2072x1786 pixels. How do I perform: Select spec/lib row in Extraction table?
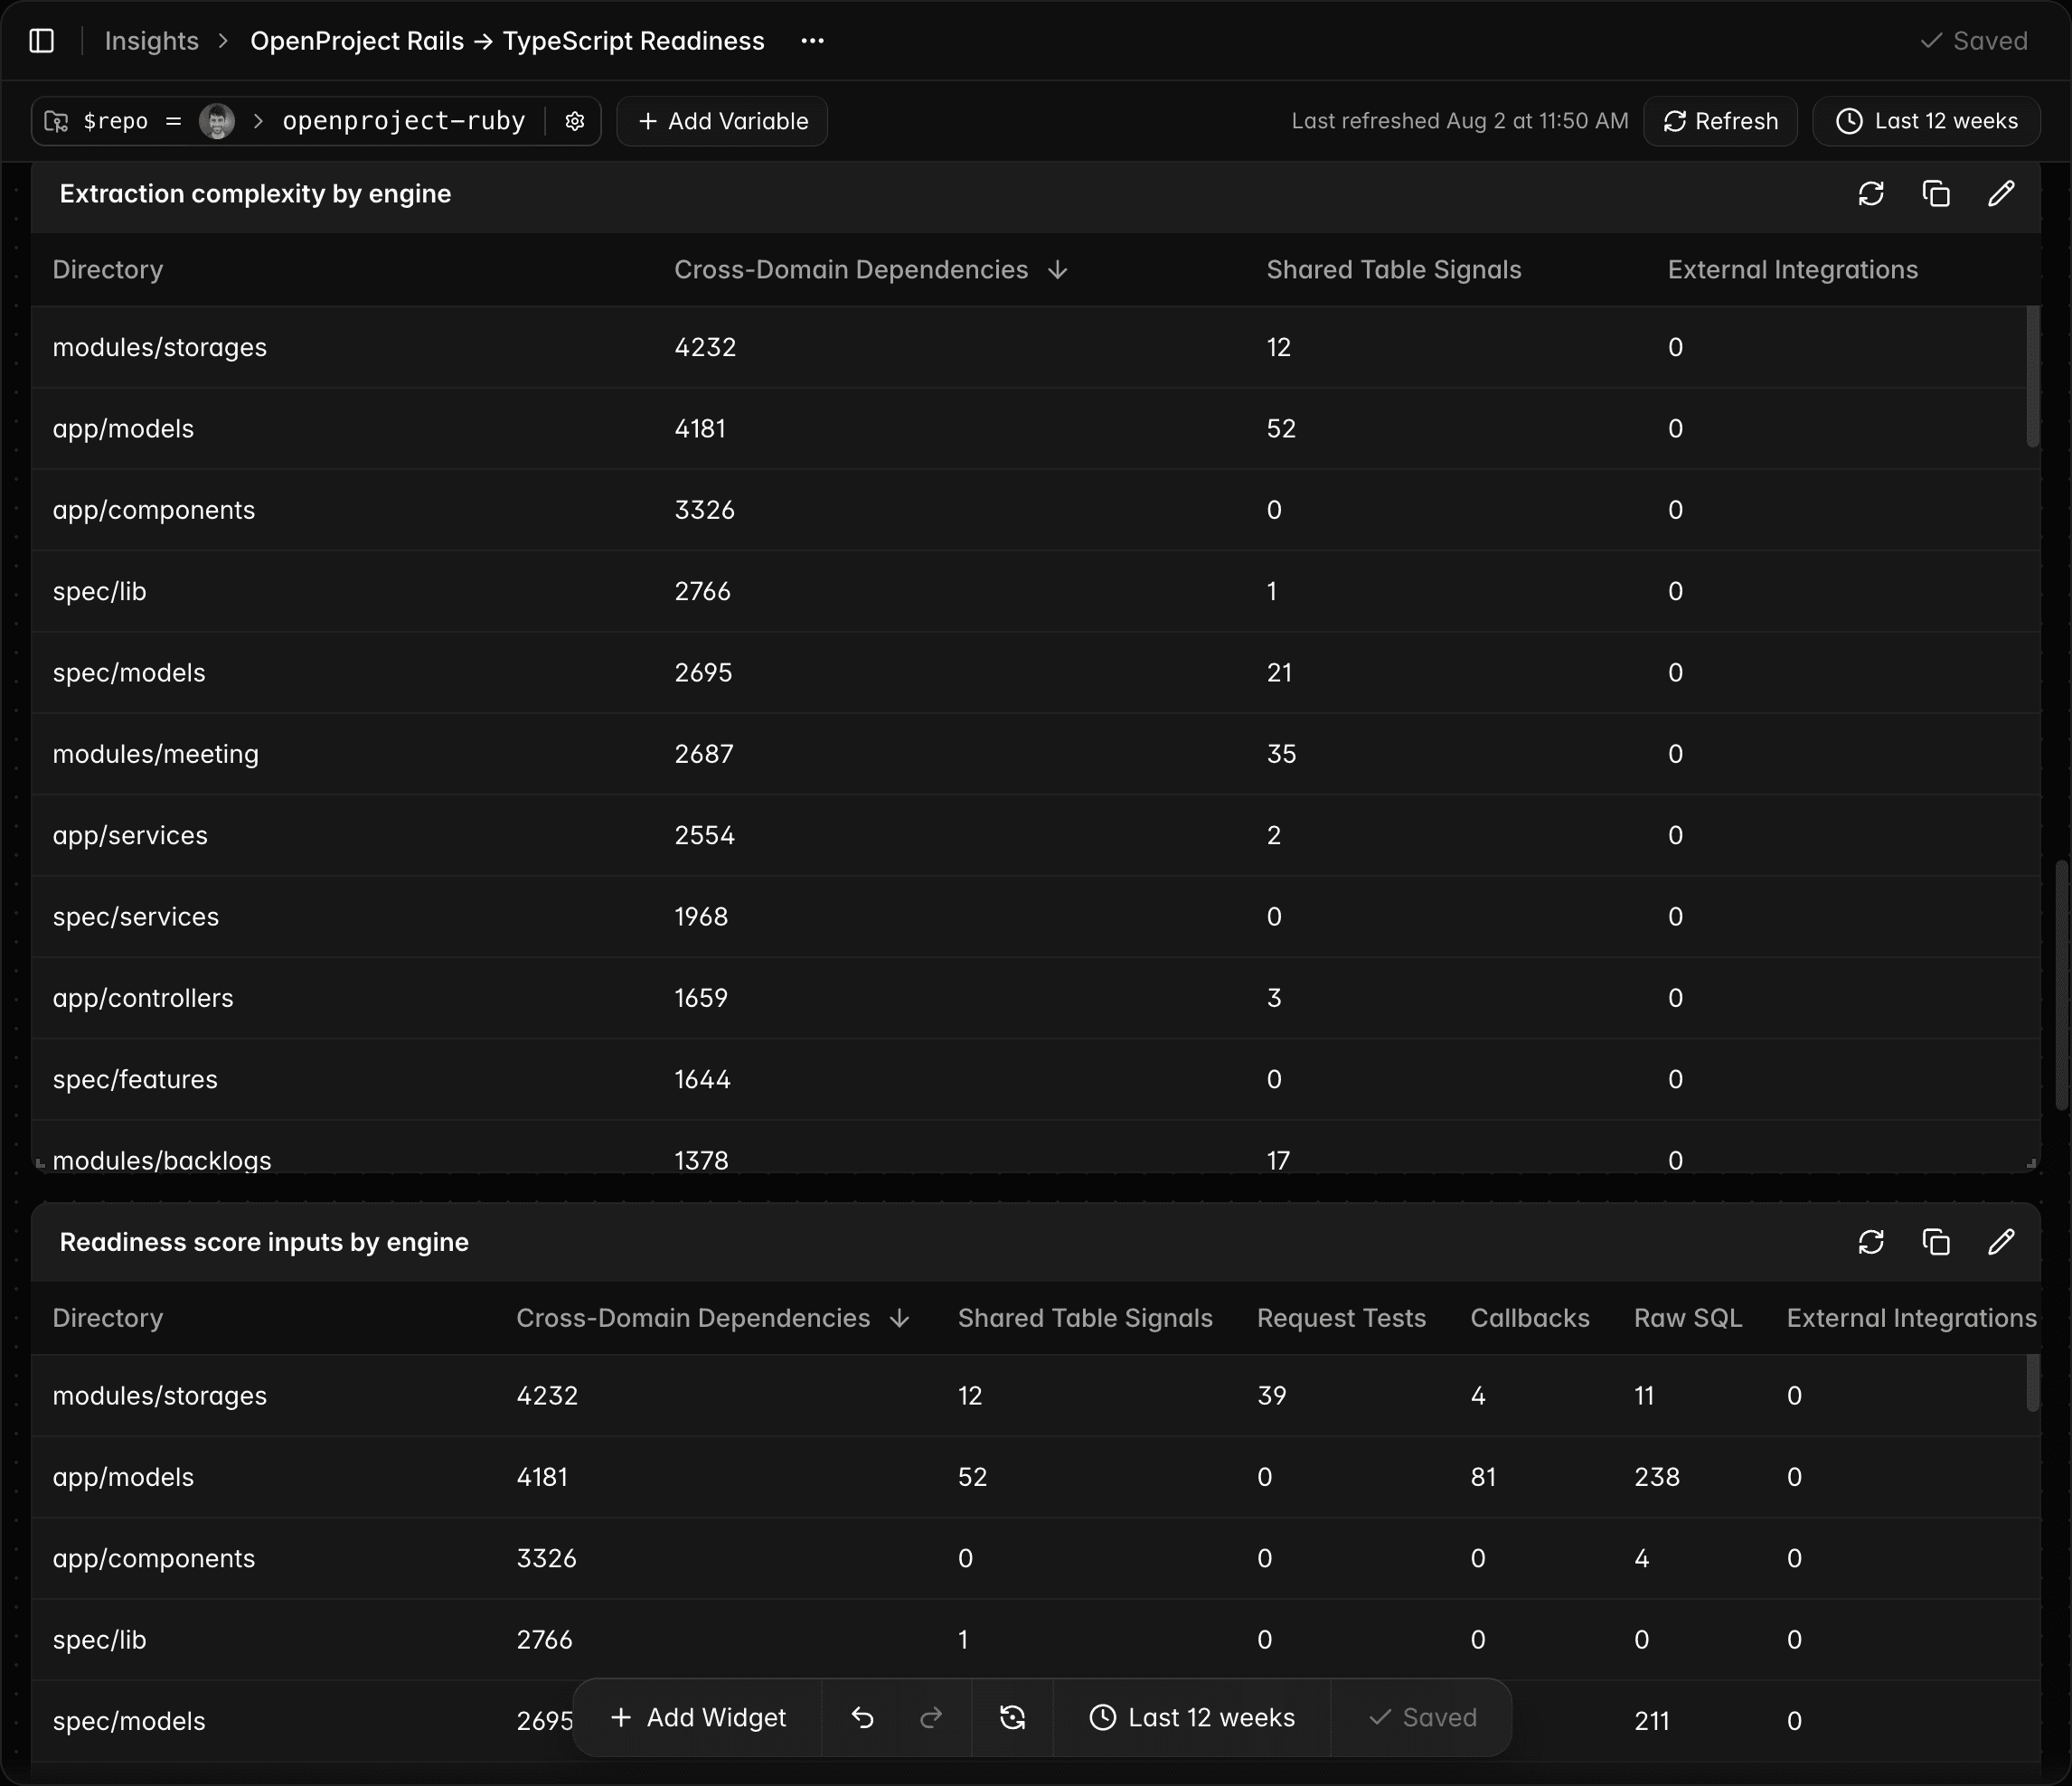1035,591
